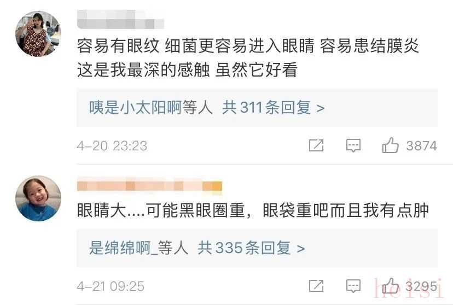Open first commenter's avatar photo
453x305 pixels.
(x=38, y=34)
